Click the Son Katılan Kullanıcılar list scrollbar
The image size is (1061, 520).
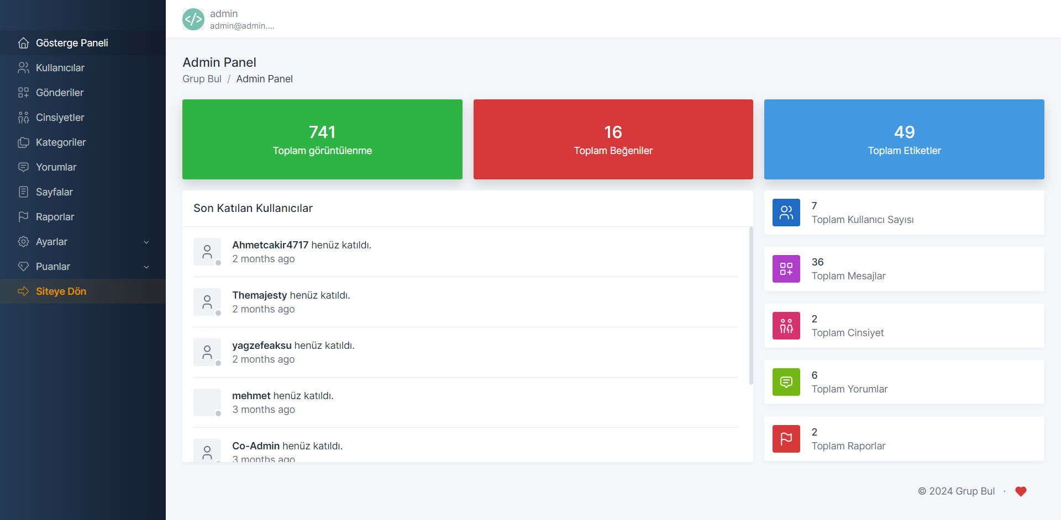click(x=750, y=305)
